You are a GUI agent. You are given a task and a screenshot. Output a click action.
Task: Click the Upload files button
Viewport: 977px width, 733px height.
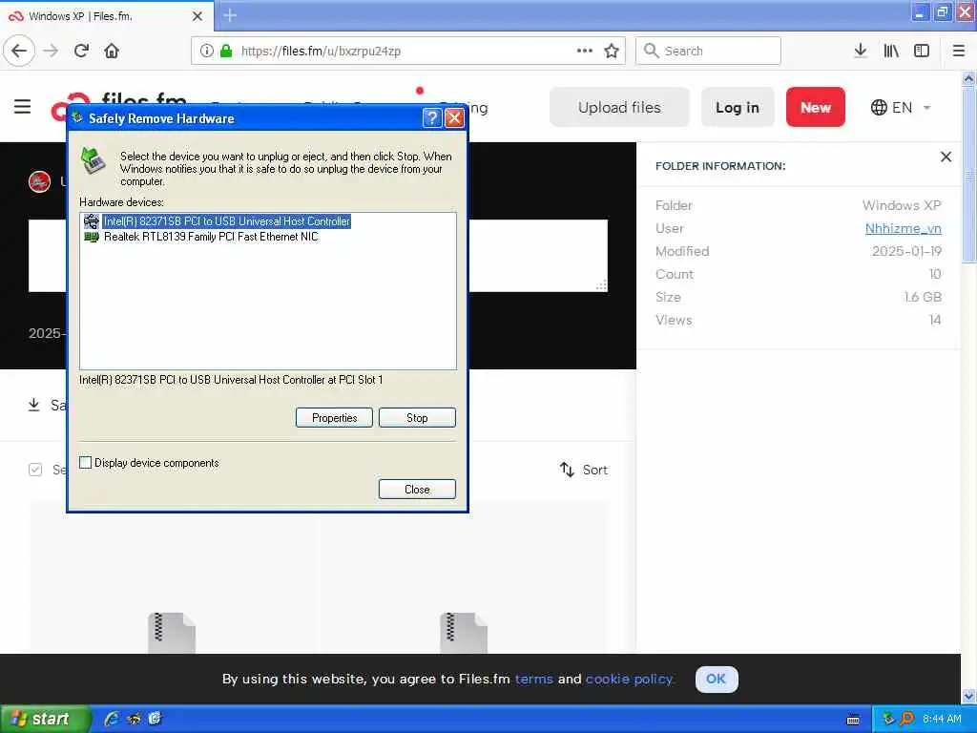[x=619, y=107]
